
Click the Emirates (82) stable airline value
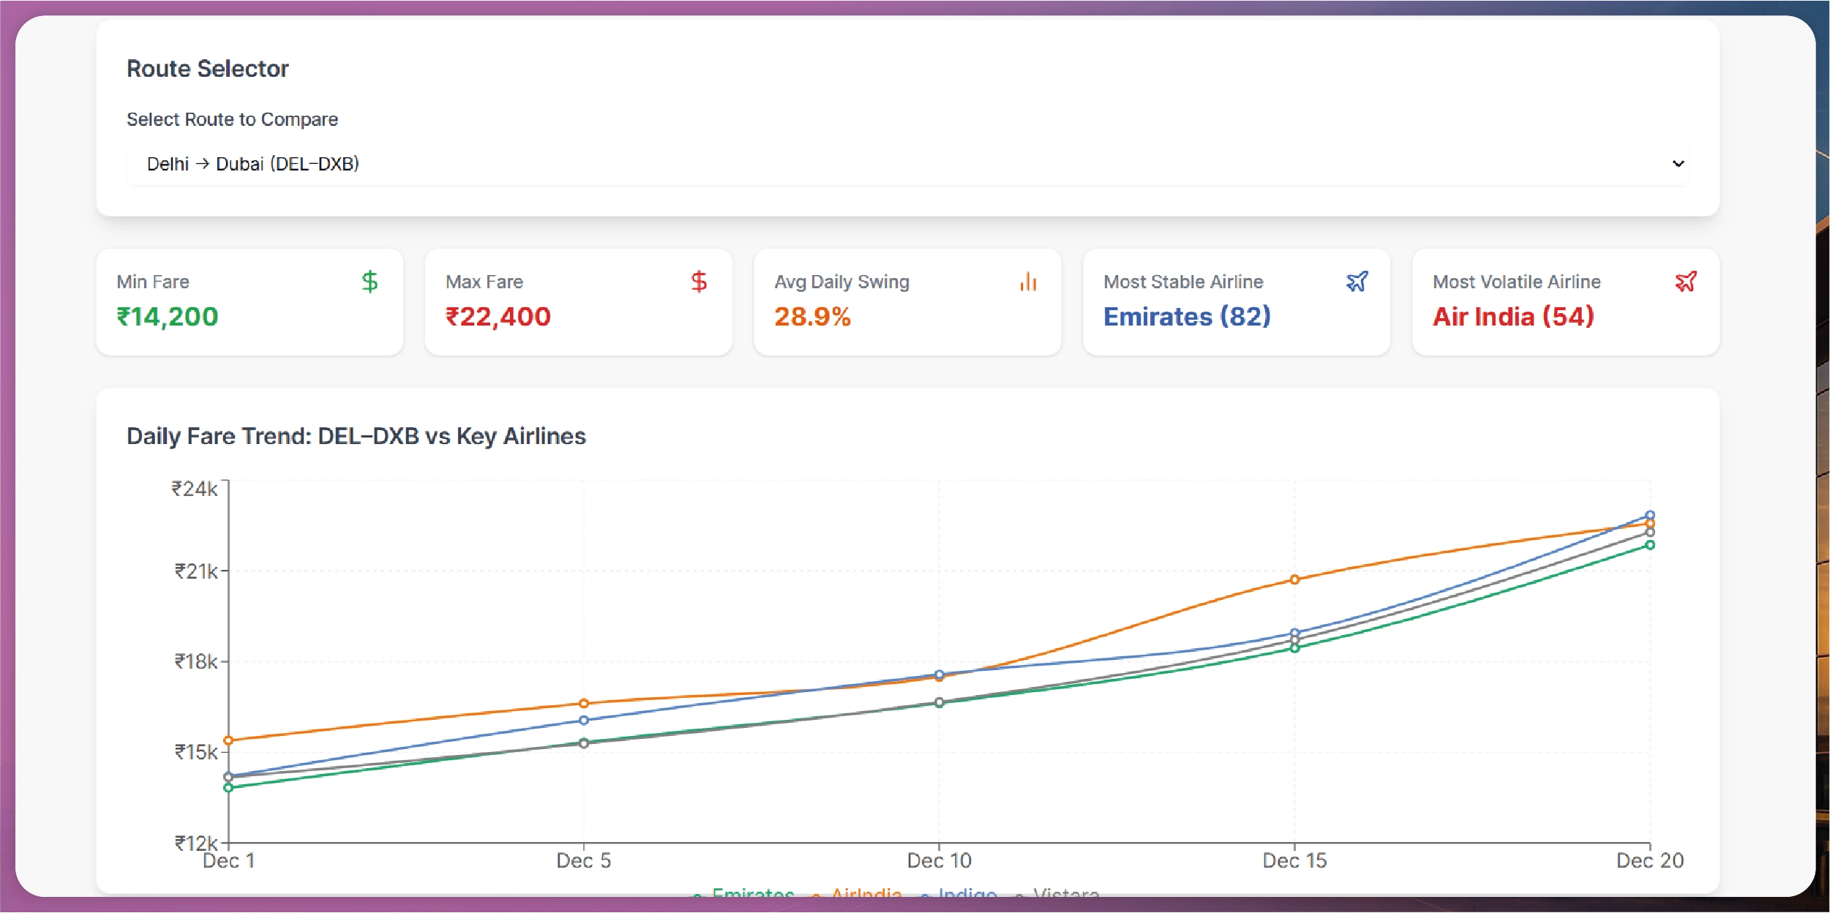click(x=1186, y=317)
